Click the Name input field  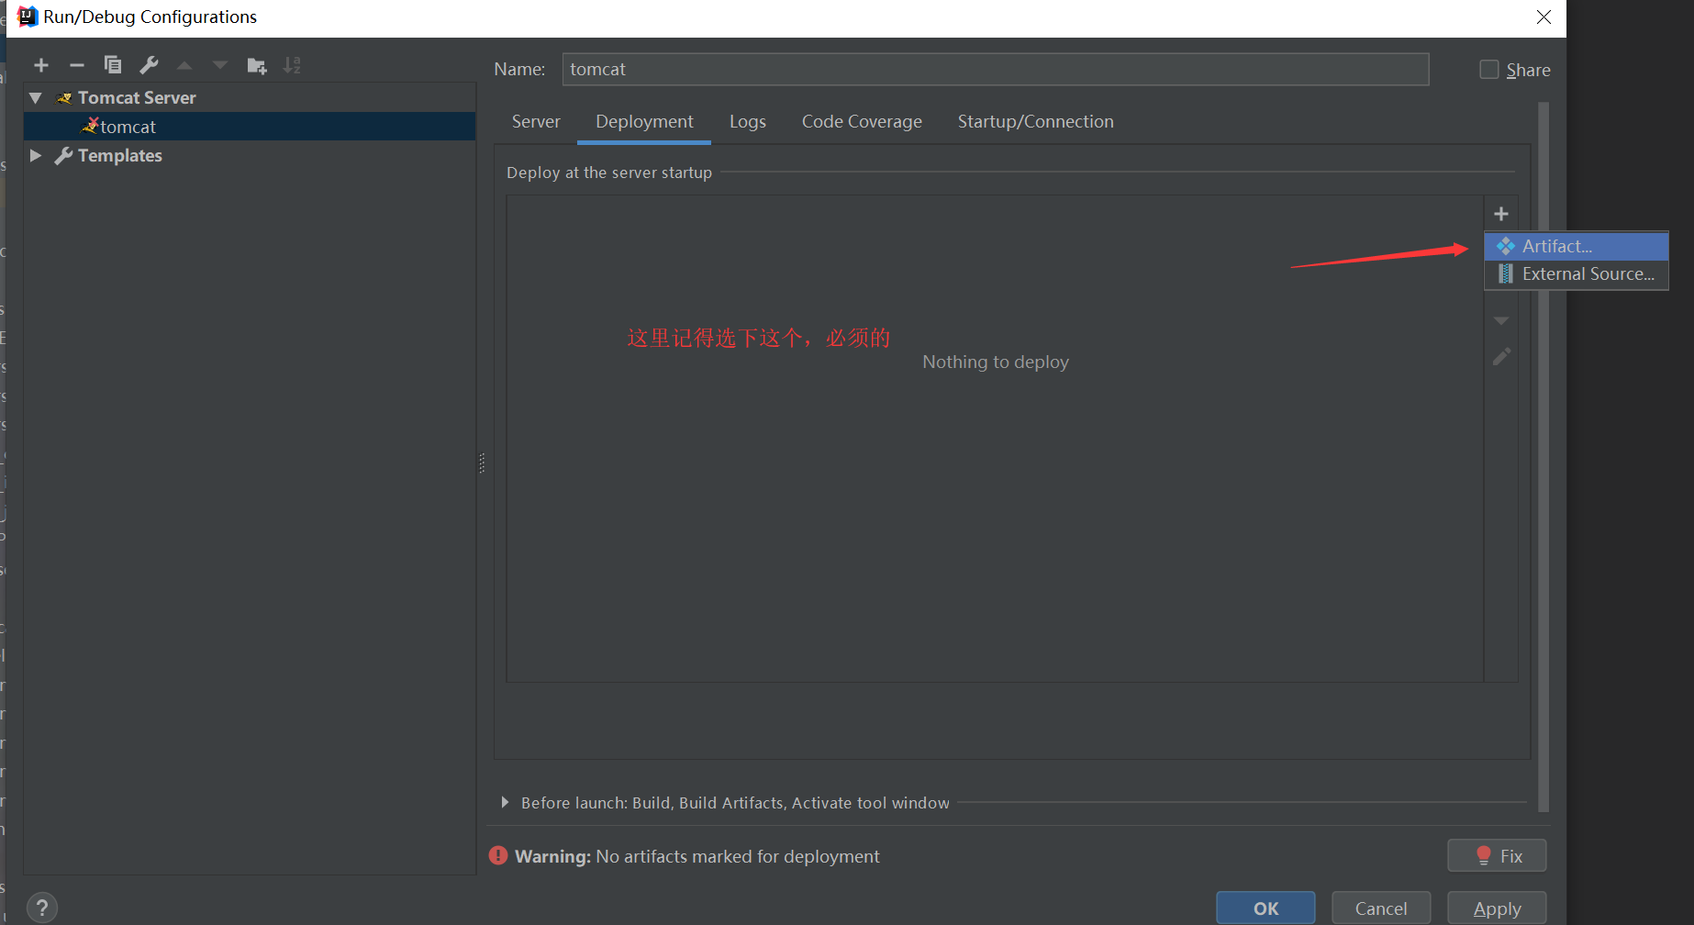(x=996, y=69)
